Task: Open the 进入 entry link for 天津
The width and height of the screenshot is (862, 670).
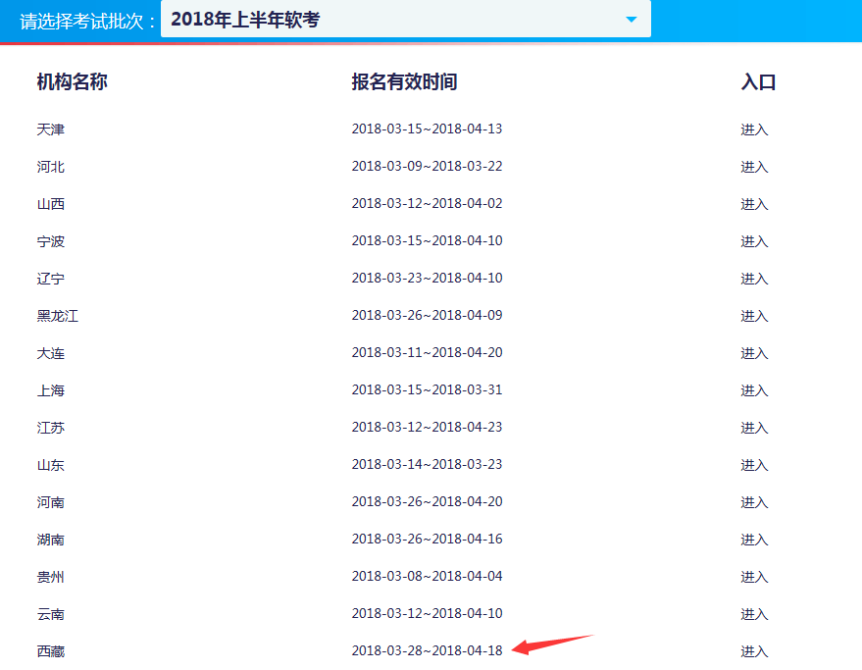Action: [754, 129]
